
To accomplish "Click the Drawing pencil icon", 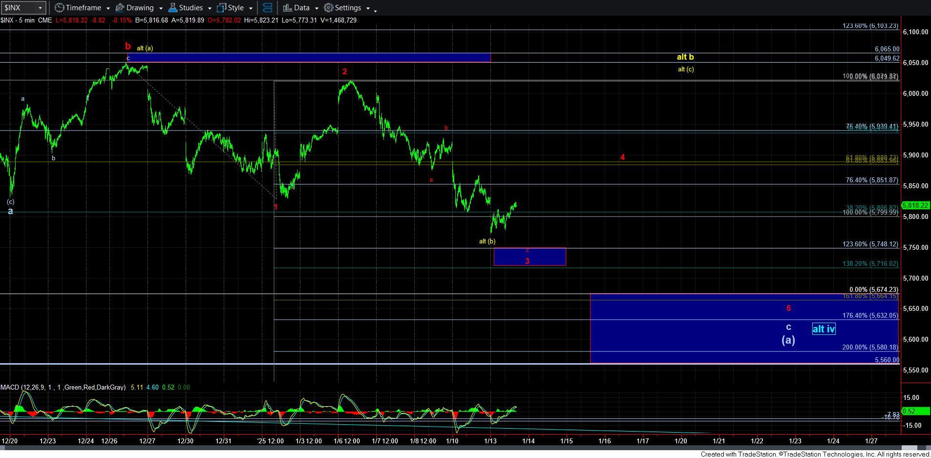I will click(x=120, y=8).
